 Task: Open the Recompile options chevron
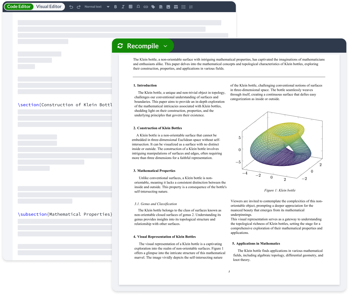166,46
